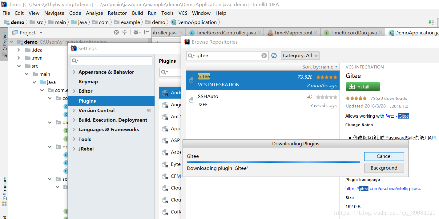This screenshot has height=219, width=439.
Task: Expand the Editor settings section
Action: pyautogui.click(x=74, y=91)
